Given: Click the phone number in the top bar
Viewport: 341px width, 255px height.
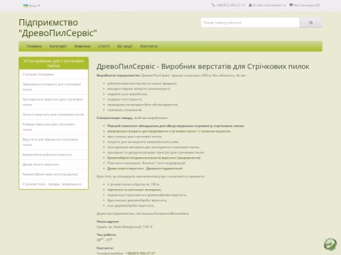Looking at the screenshot, I should point(230,5).
